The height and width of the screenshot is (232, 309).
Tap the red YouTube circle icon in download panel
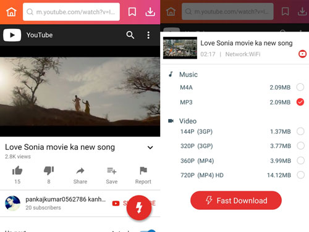coord(302,54)
